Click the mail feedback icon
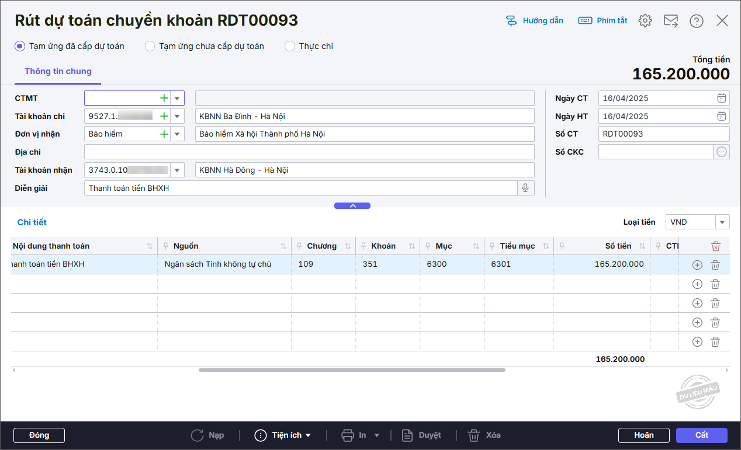 (x=670, y=21)
